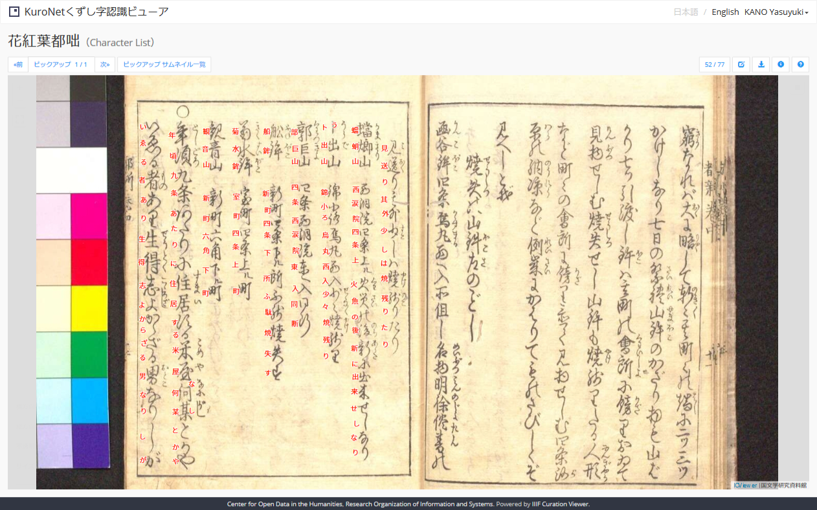Click the KuroNet square logo icon
This screenshot has width=817, height=510.
(14, 12)
